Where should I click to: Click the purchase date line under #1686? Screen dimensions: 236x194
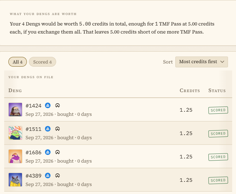(x=59, y=161)
